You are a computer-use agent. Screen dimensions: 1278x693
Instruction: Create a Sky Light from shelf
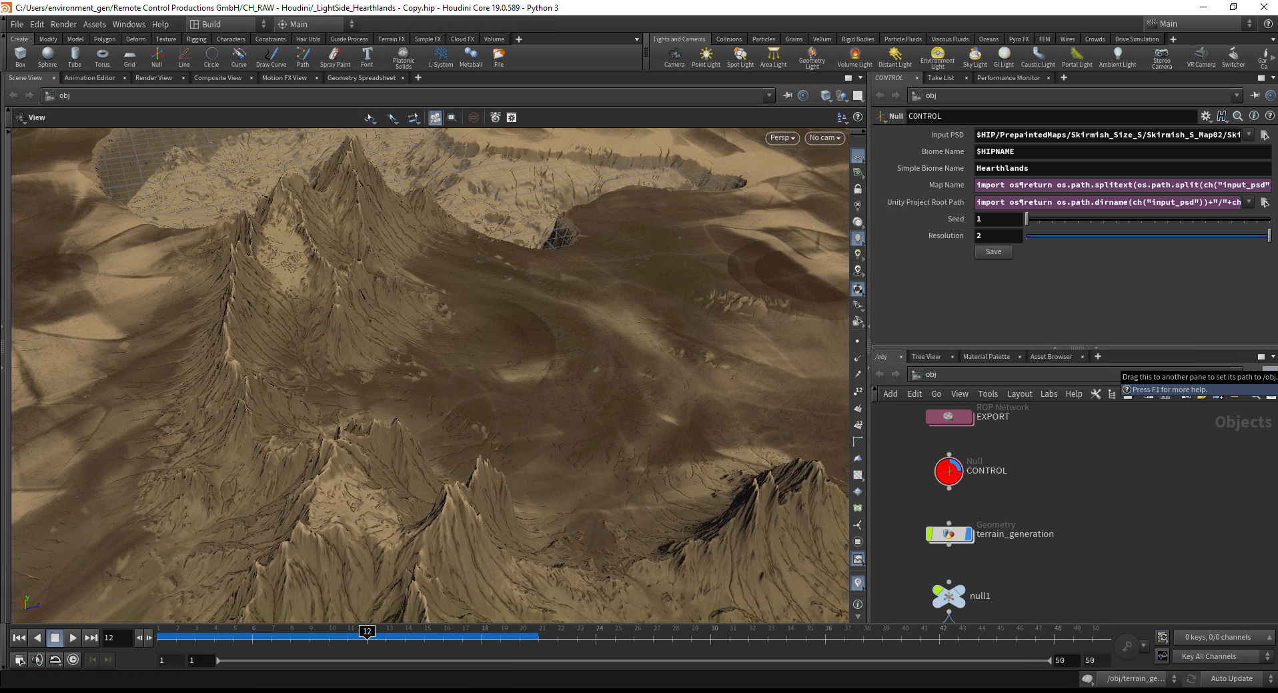point(975,57)
